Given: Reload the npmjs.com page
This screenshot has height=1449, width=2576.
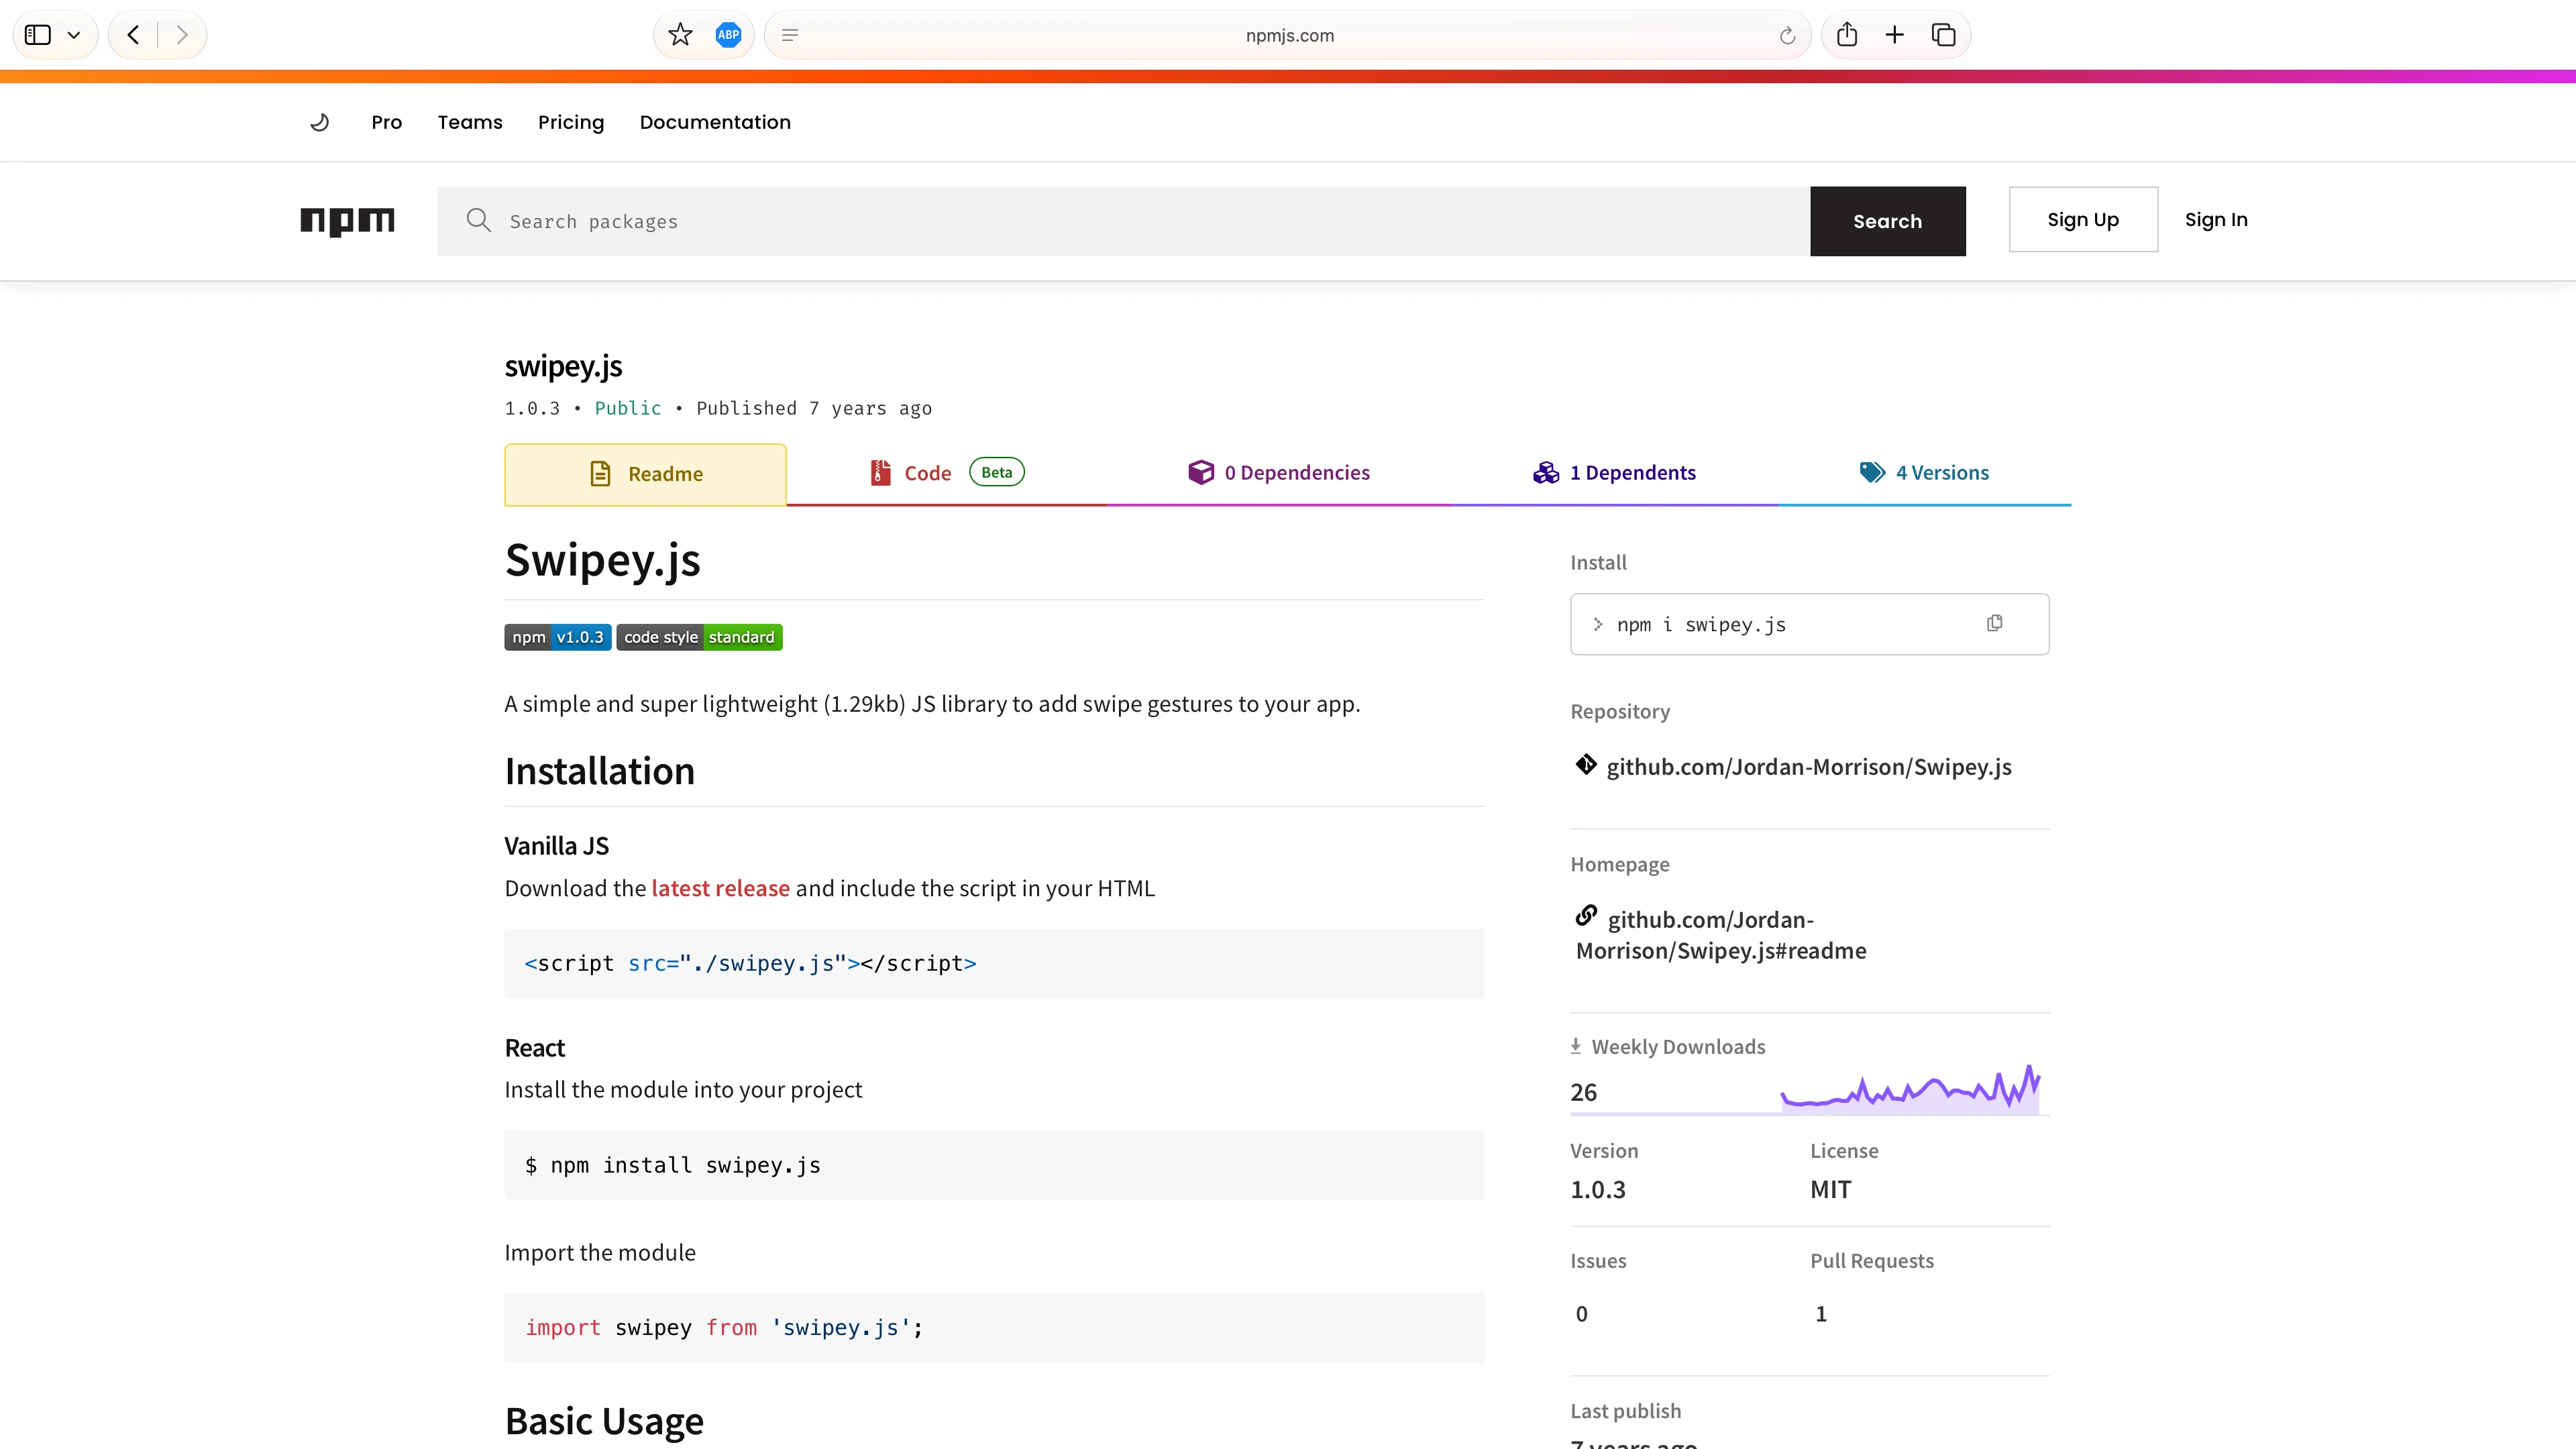Looking at the screenshot, I should tap(1787, 36).
